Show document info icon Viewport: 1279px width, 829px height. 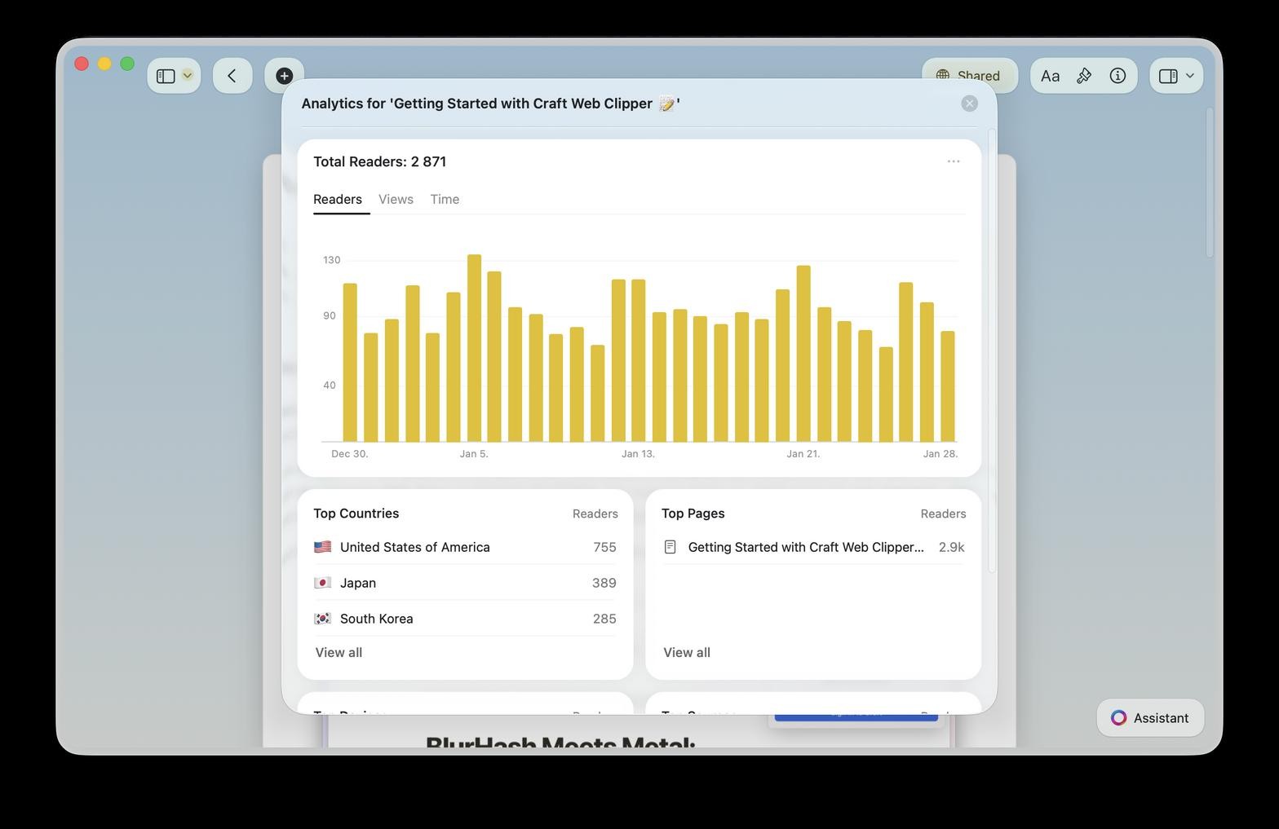pyautogui.click(x=1117, y=76)
